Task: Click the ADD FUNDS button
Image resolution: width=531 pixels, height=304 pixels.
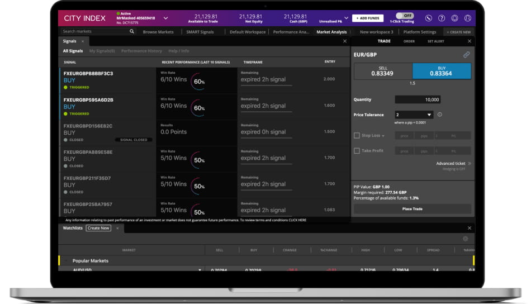Action: (x=368, y=18)
